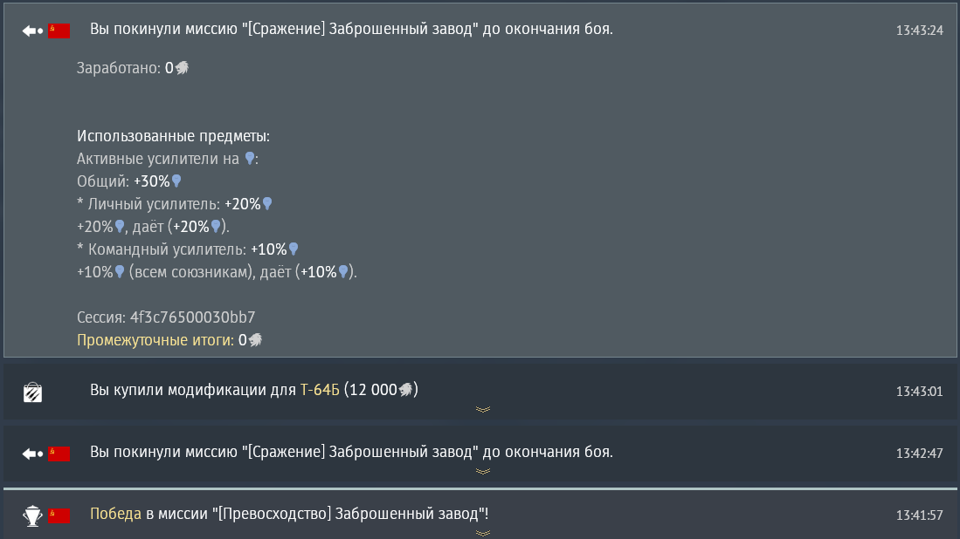The image size is (960, 539).
Task: Click silver lion icon next to 12 000
Action: (405, 389)
